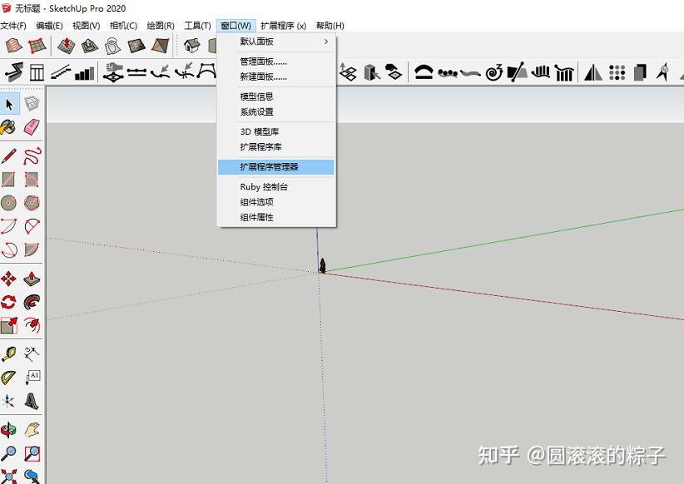Launch the 扩展程序管理器 entry
Viewport: 684px width, 484px height.
tap(275, 166)
